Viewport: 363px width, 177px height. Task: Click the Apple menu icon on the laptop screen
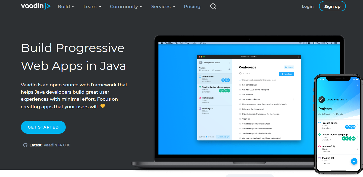pos(162,43)
